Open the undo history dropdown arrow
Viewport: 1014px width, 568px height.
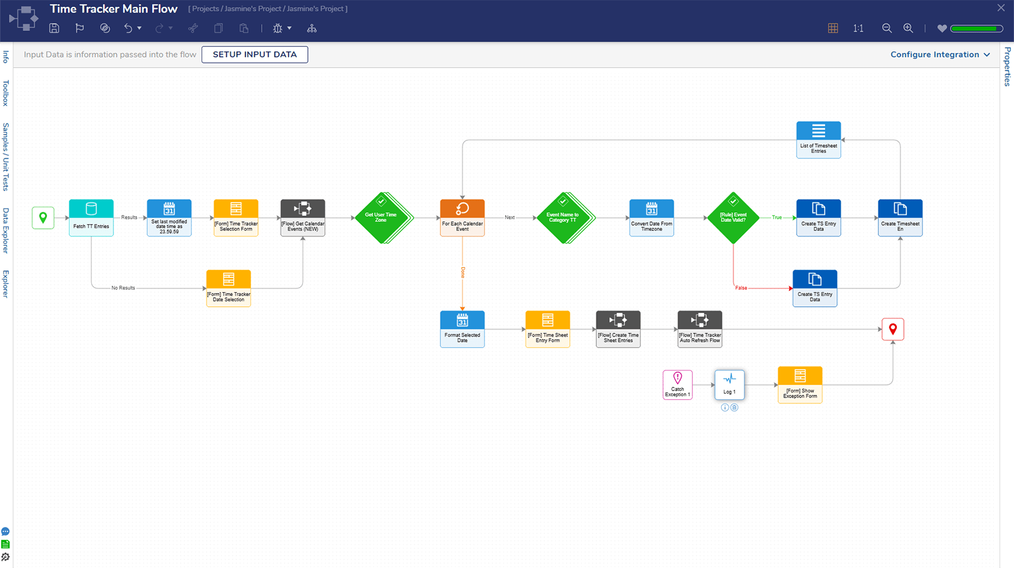(139, 29)
